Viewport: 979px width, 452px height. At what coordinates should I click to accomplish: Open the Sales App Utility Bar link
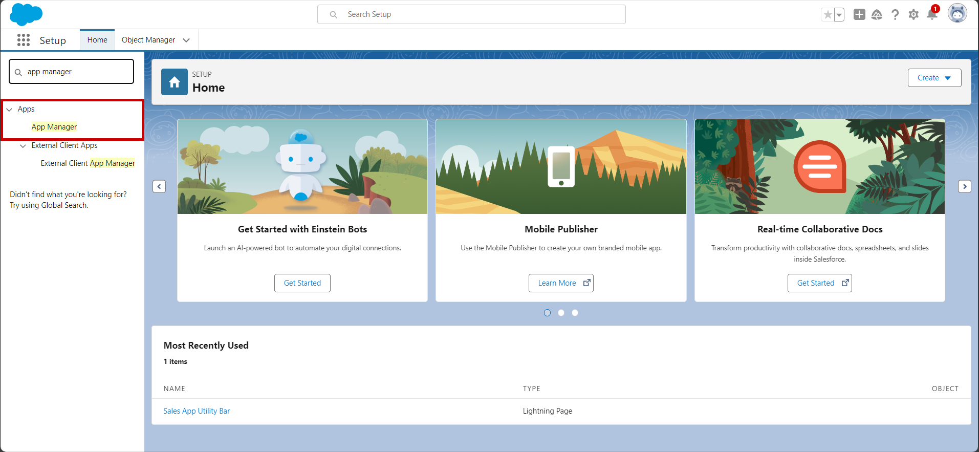(197, 411)
